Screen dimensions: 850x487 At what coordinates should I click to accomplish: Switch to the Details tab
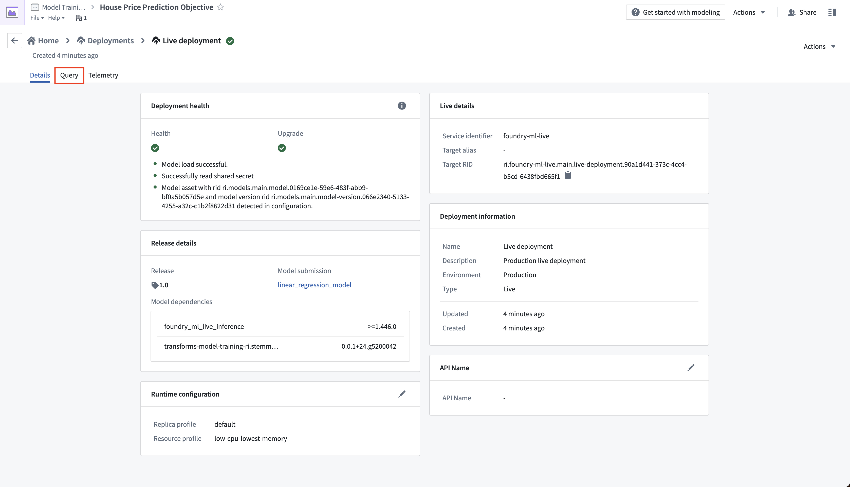[x=40, y=75]
